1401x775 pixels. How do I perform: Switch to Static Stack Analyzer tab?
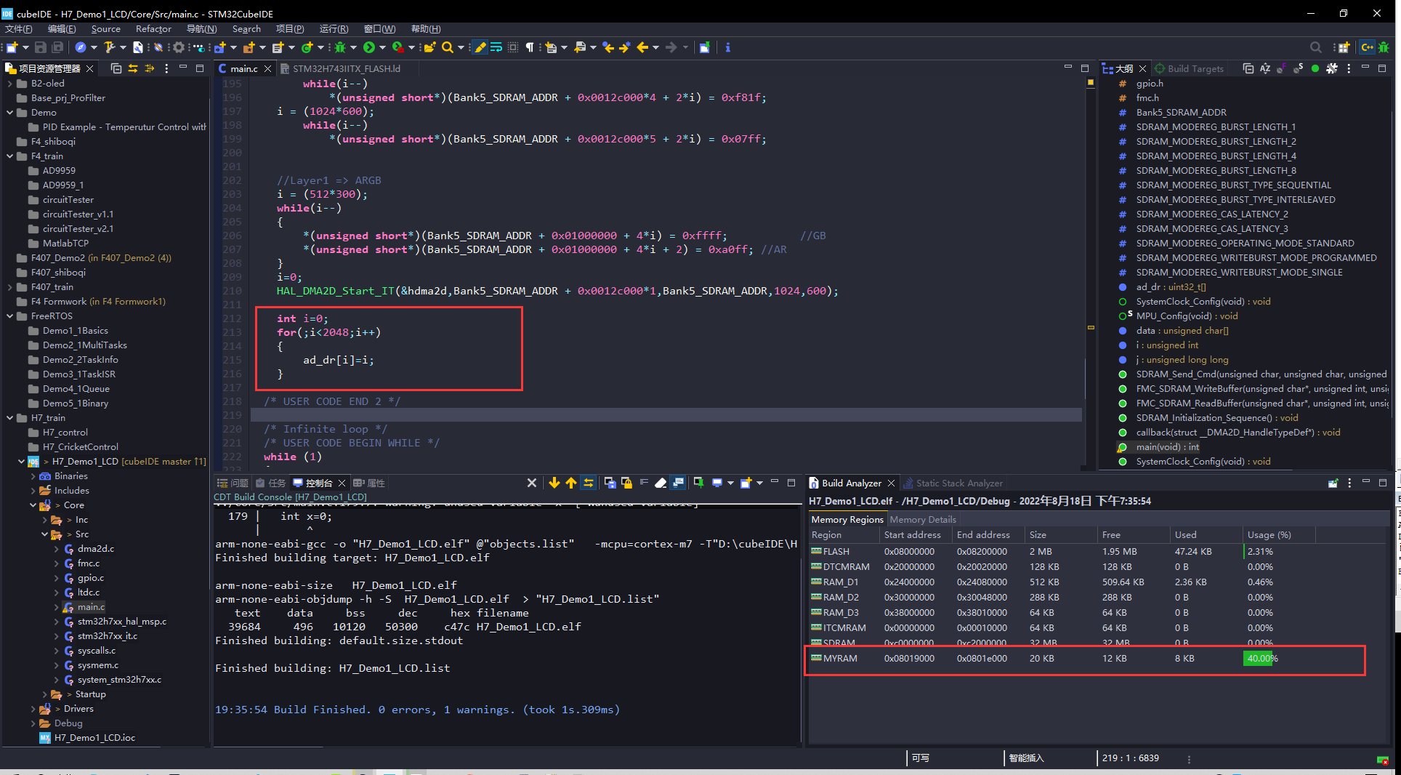[953, 483]
